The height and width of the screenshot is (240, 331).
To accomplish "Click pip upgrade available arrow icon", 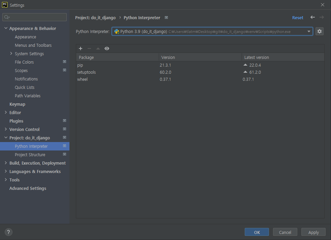I will 245,65.
